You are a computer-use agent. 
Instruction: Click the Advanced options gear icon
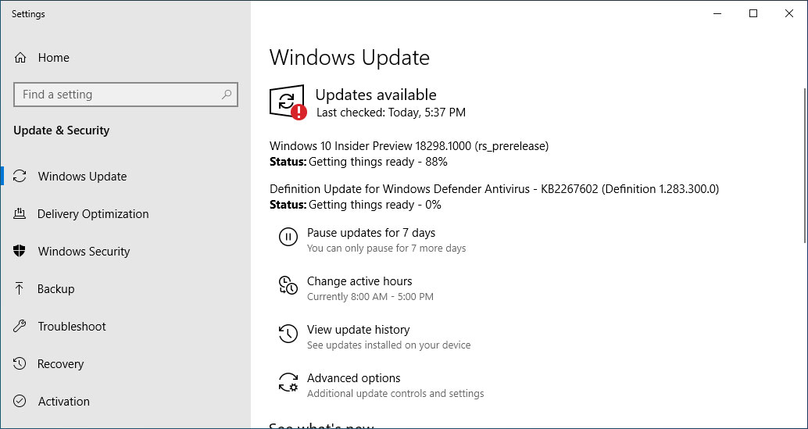288,383
